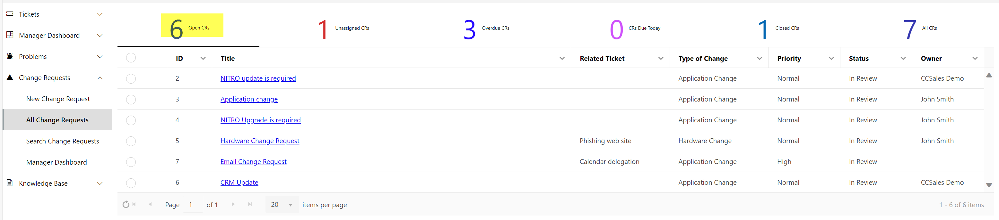Image resolution: width=999 pixels, height=220 pixels.
Task: Click the page number input field
Action: point(193,205)
